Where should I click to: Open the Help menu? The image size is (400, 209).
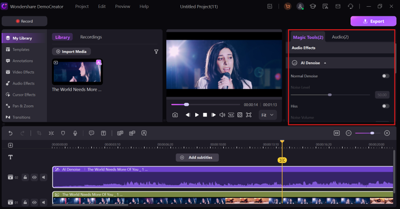144,6
